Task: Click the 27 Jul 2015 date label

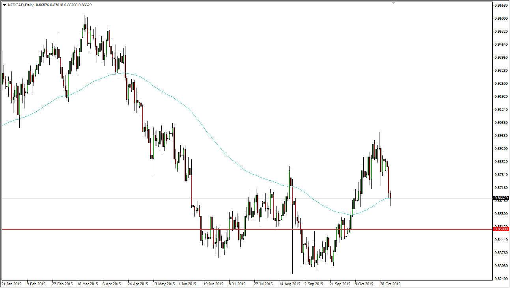Action: [x=263, y=284]
